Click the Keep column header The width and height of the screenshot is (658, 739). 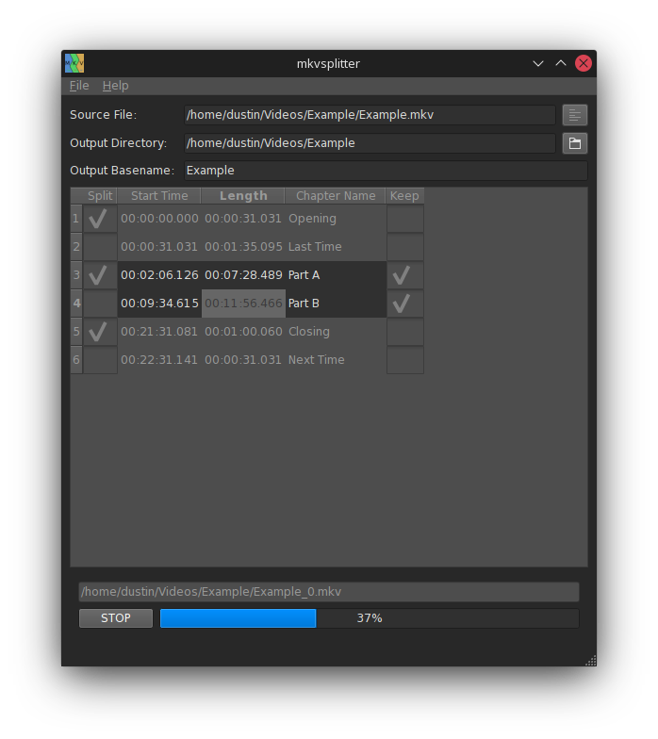click(404, 196)
